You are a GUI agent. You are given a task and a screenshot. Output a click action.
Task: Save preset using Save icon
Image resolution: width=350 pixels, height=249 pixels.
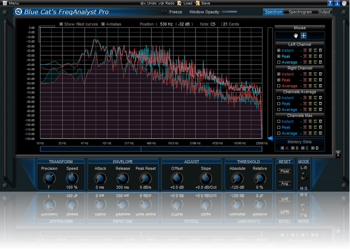click(197, 3)
